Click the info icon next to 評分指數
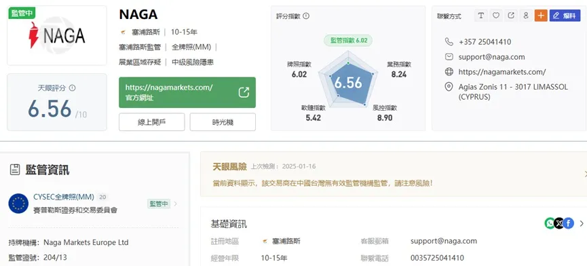The image size is (587, 266). [306, 16]
